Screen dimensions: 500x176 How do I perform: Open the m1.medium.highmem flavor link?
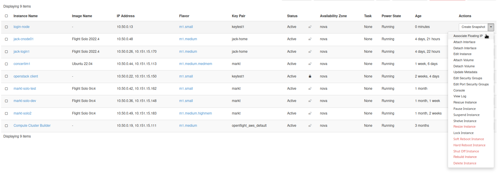(196, 113)
